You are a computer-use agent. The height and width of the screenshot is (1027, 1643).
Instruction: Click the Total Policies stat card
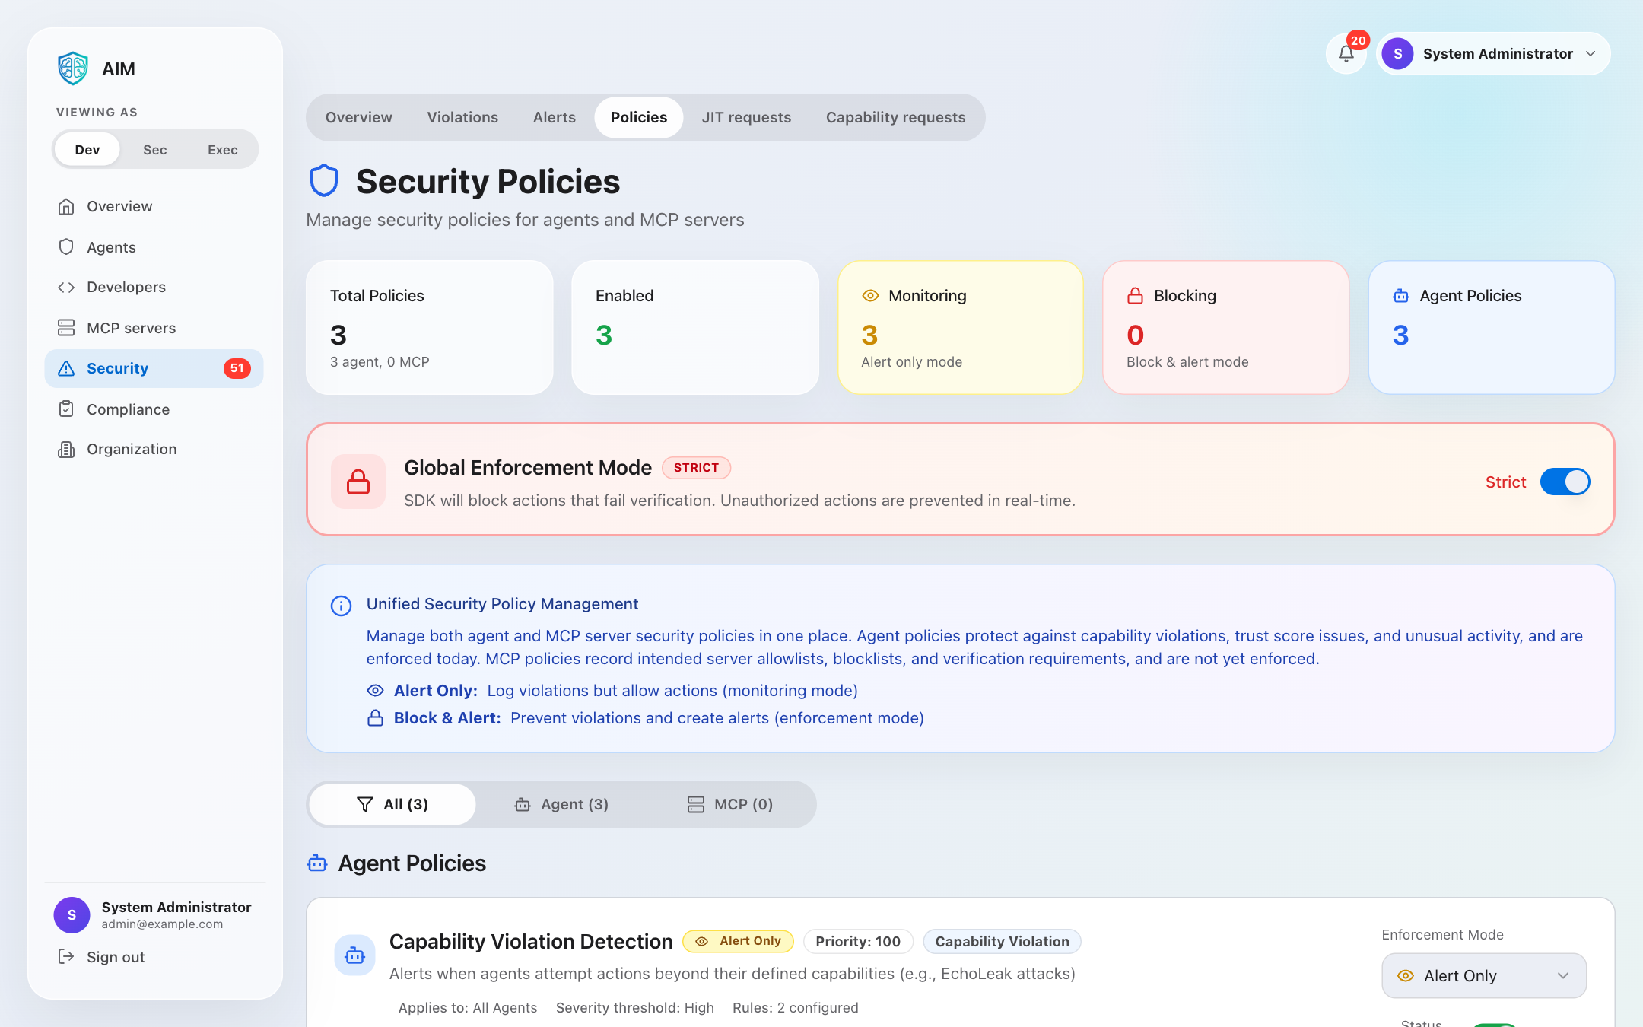[x=430, y=327]
